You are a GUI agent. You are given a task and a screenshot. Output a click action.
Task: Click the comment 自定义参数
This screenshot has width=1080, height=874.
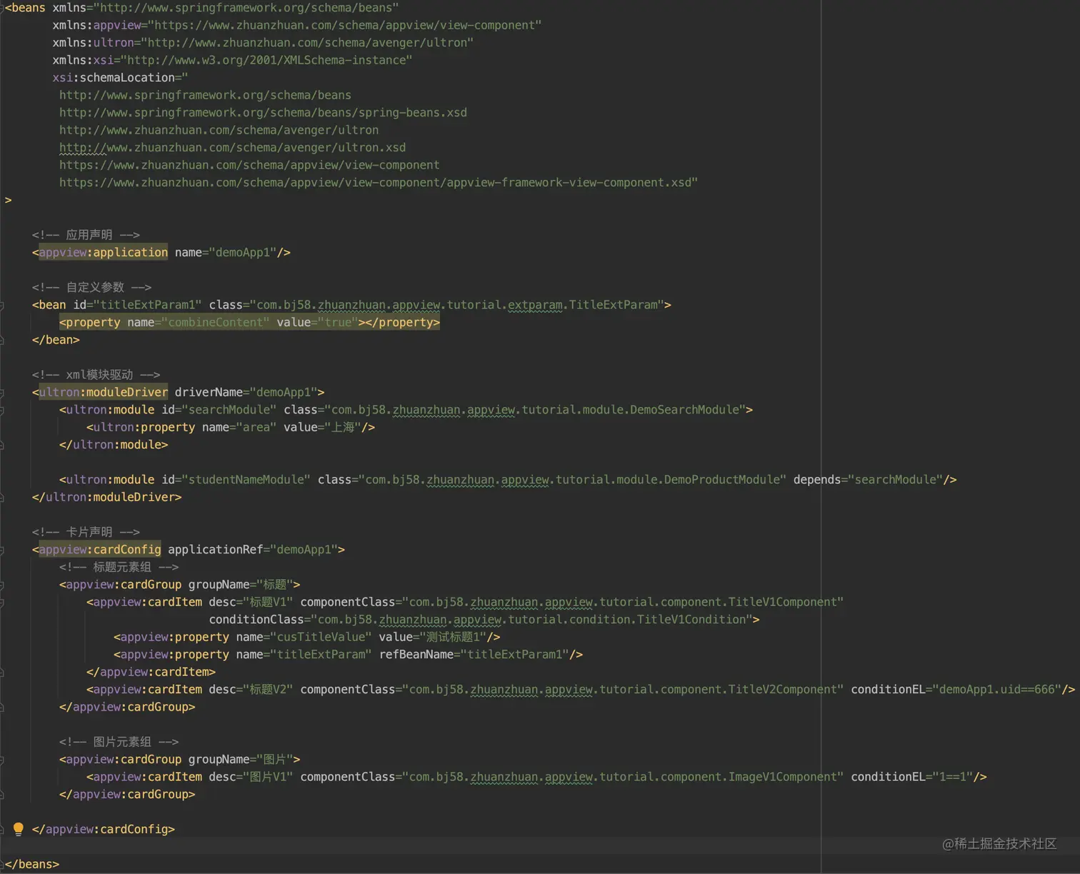91,287
